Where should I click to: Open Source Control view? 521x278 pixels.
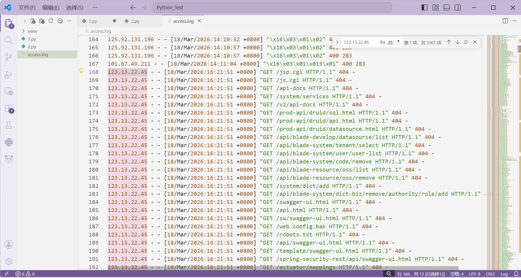coord(9,57)
